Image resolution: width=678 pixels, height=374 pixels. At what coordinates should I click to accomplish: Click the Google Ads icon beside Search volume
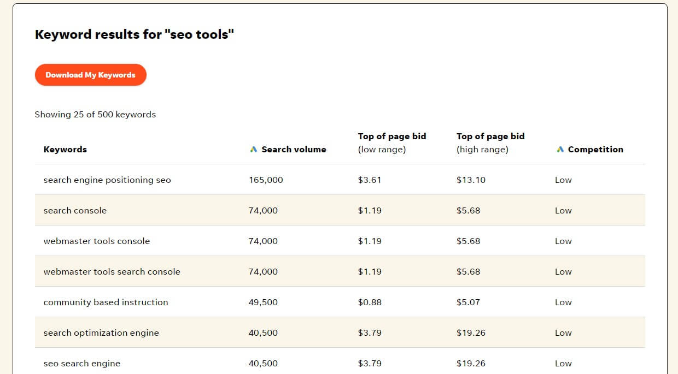[x=253, y=149]
